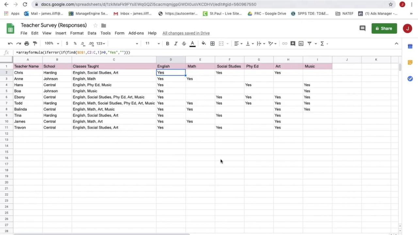418x235 pixels.
Task: Reload the page in browser
Action: 25,4
